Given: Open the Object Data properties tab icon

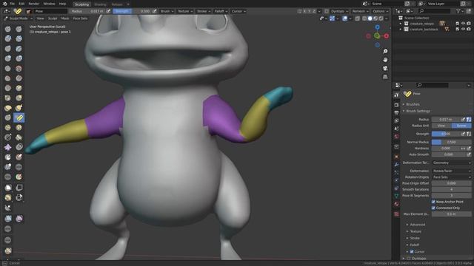Looking at the screenshot, I should (x=396, y=196).
